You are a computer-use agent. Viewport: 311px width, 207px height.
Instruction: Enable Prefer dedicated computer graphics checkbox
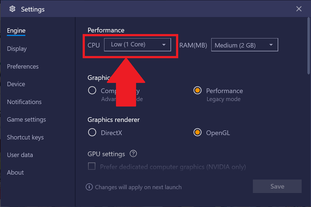pos(92,166)
